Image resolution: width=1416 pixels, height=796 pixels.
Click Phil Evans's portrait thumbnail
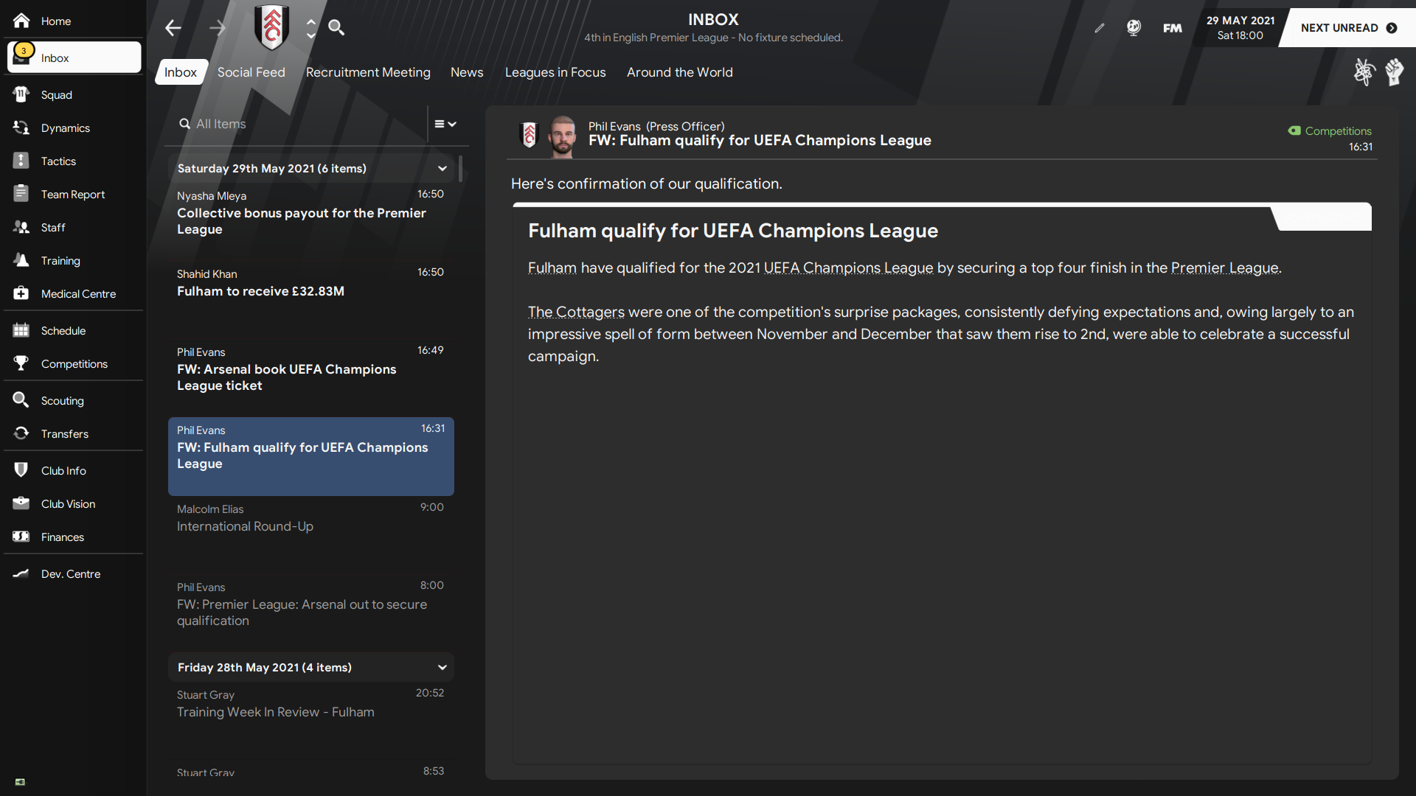click(563, 136)
